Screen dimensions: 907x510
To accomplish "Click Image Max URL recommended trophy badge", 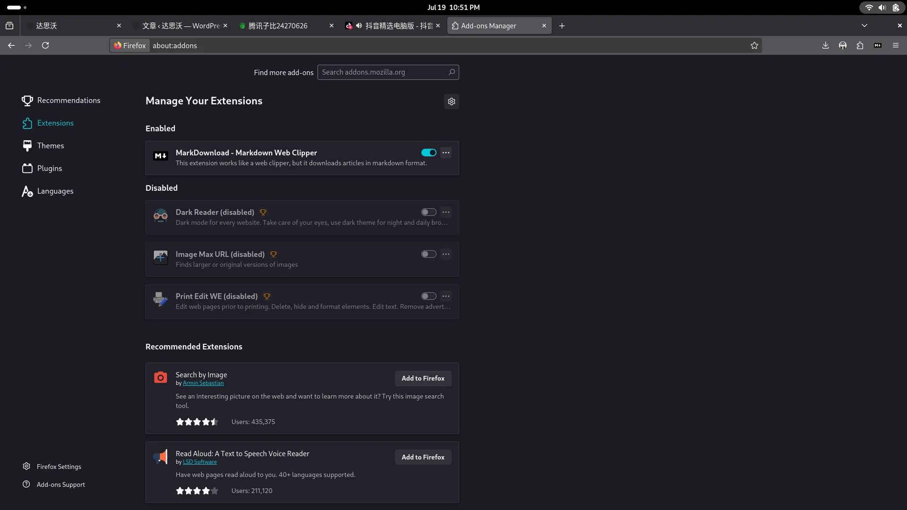I will (x=274, y=255).
